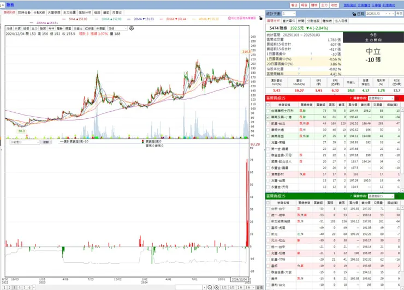Check the 摩根大通 row checkbox
Viewport: 404px width, 290px height.
pos(268,130)
